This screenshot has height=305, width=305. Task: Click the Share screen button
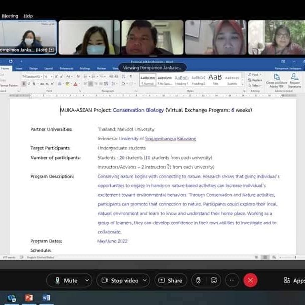tap(171, 280)
